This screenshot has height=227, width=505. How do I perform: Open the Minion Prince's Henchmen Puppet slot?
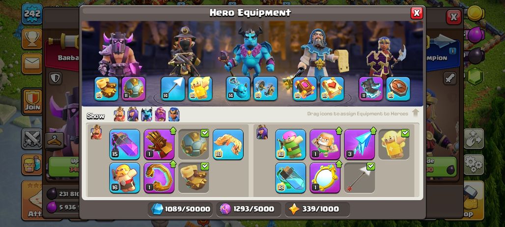pos(238,88)
